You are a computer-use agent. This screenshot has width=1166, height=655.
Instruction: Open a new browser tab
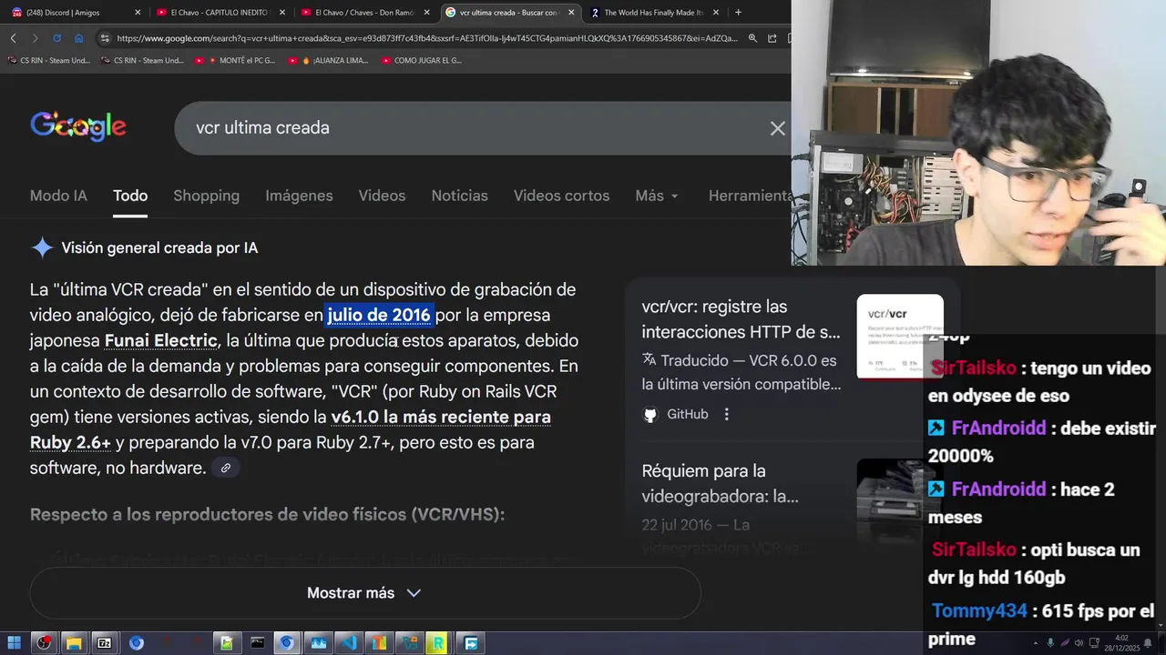pos(738,13)
